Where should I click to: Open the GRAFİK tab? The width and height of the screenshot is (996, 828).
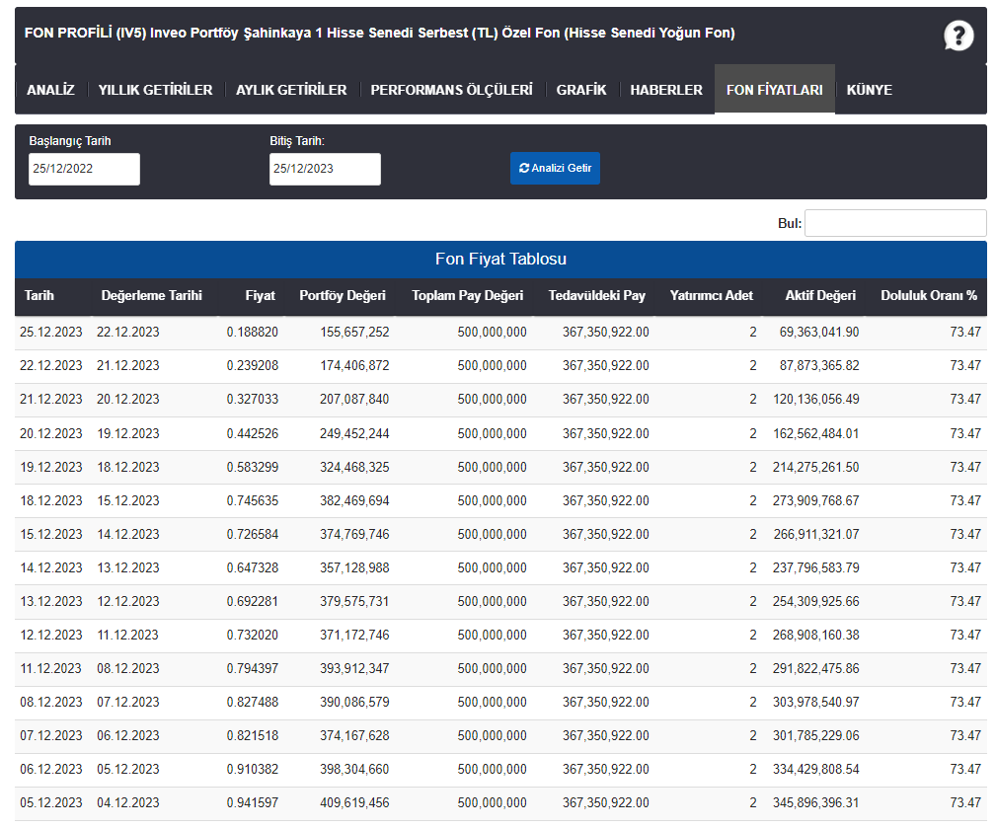coord(581,90)
